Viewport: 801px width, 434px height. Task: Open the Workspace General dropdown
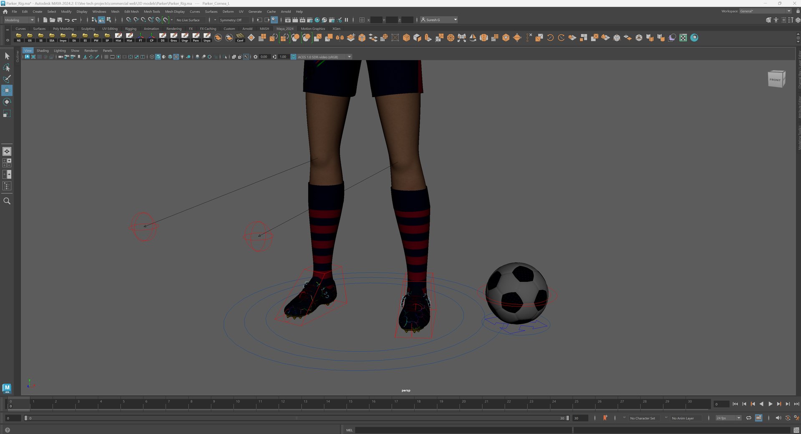[765, 11]
